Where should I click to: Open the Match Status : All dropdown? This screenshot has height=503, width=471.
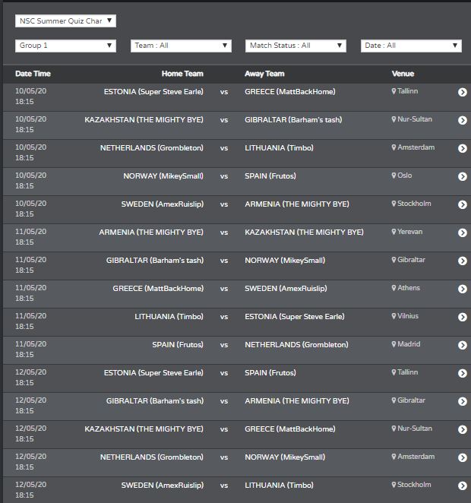pos(296,46)
